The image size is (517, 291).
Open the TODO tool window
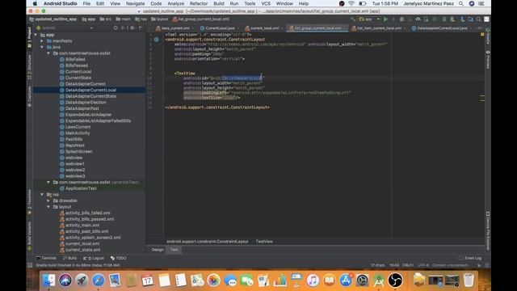pyautogui.click(x=119, y=258)
